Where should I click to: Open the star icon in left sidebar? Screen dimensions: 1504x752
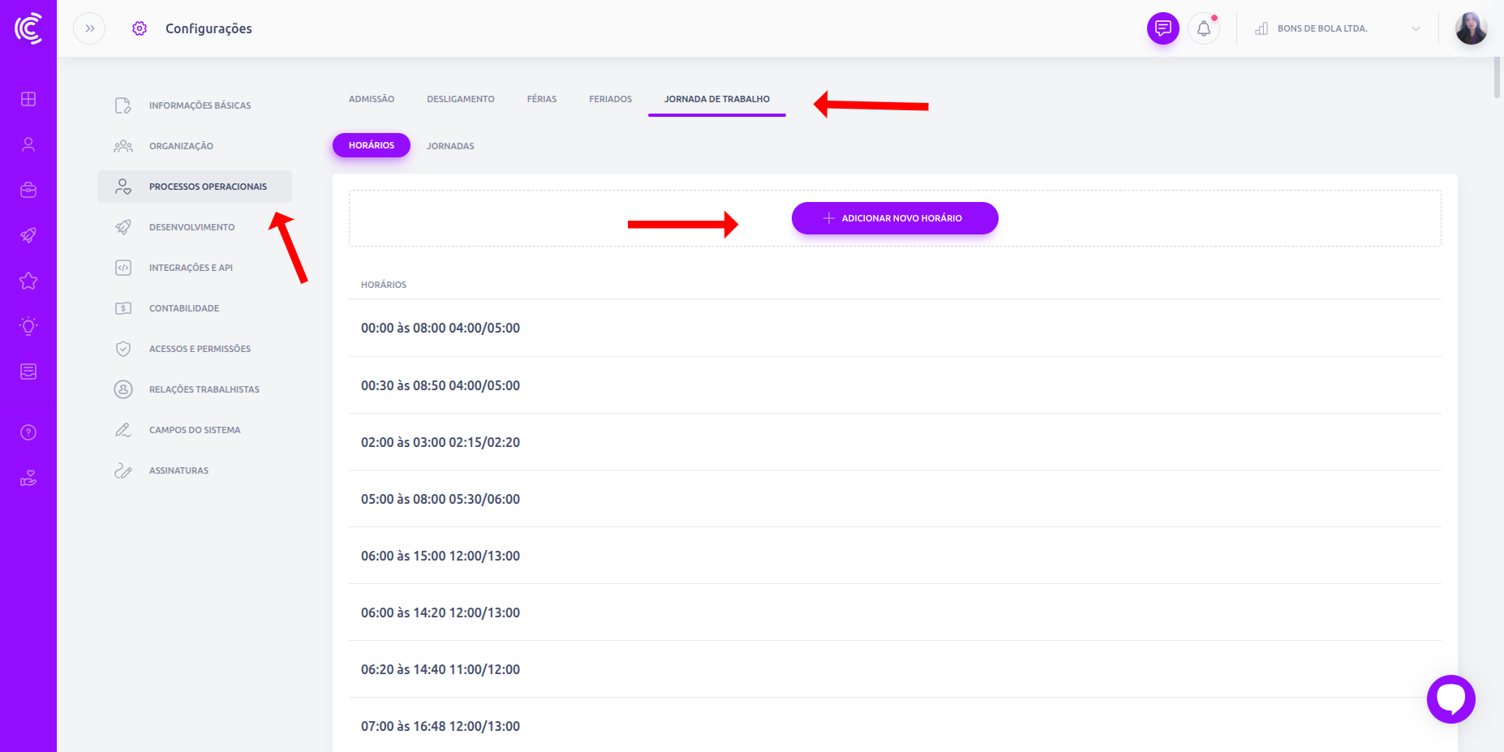[x=28, y=281]
